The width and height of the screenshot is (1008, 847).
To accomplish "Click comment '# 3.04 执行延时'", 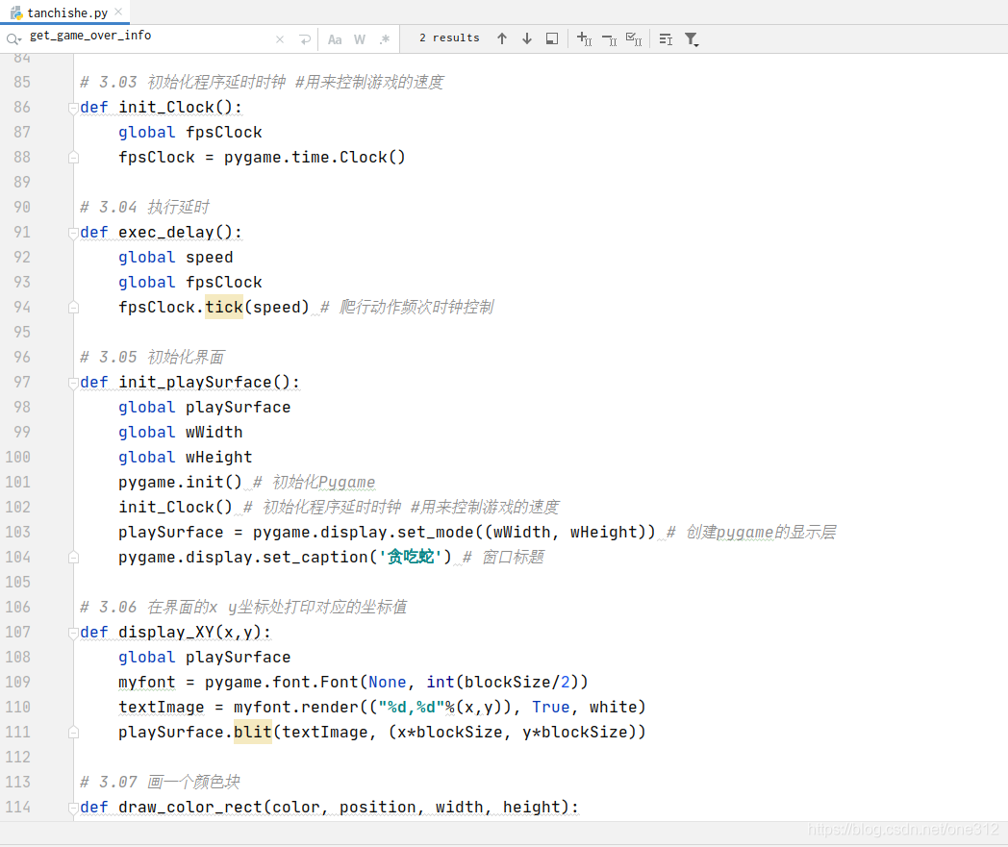I will pyautogui.click(x=144, y=207).
